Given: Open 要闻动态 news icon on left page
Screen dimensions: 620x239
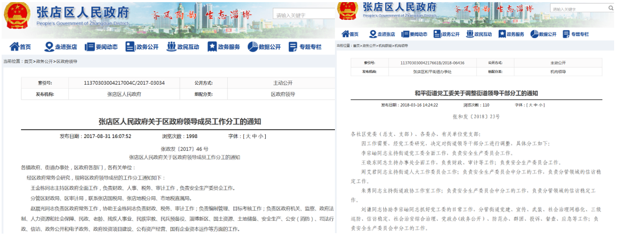Looking at the screenshot, I should pyautogui.click(x=89, y=47).
